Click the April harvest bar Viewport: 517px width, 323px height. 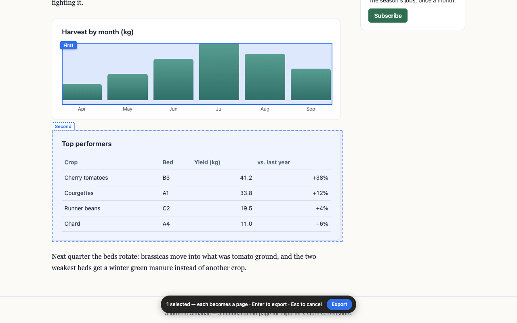82,92
